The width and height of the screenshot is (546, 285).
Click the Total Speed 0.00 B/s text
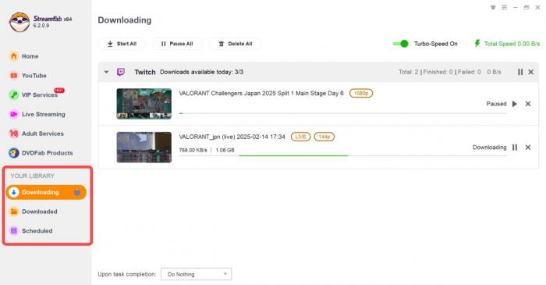click(512, 44)
